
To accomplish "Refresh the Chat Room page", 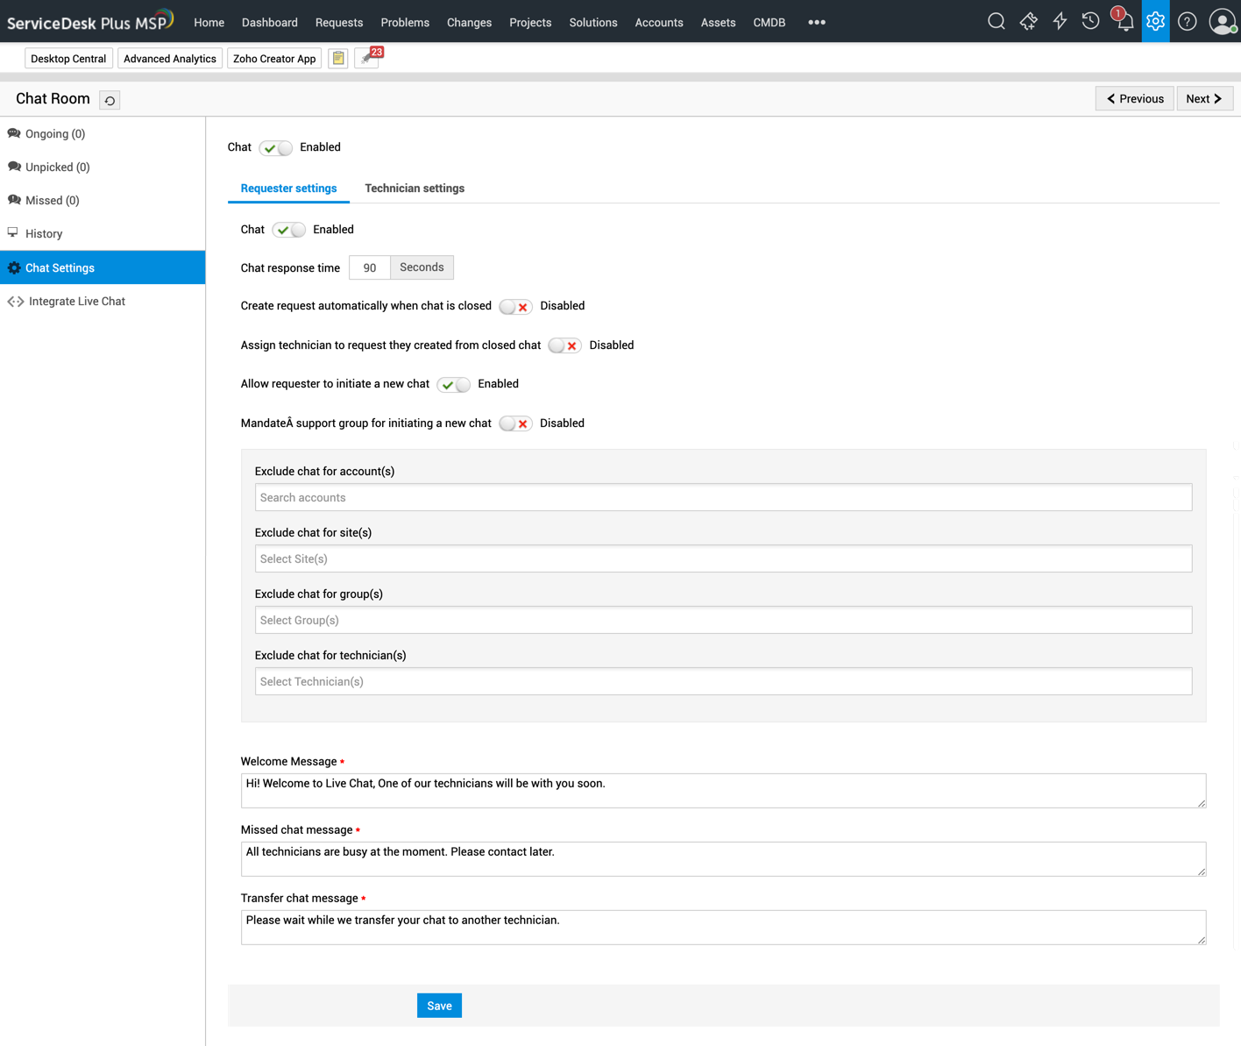I will click(x=109, y=100).
